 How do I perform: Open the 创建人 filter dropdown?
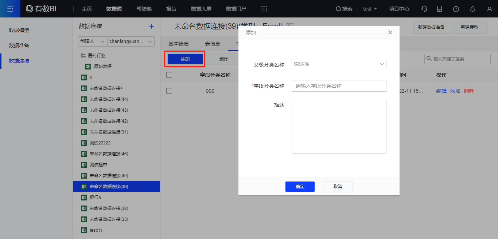click(92, 41)
